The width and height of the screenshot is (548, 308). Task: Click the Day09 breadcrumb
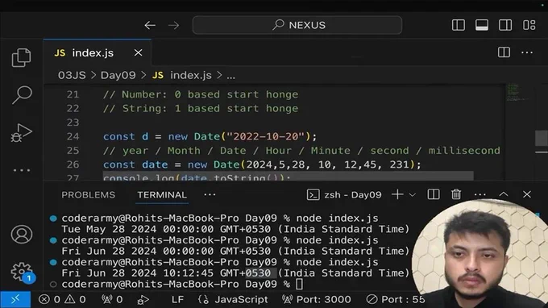point(118,75)
